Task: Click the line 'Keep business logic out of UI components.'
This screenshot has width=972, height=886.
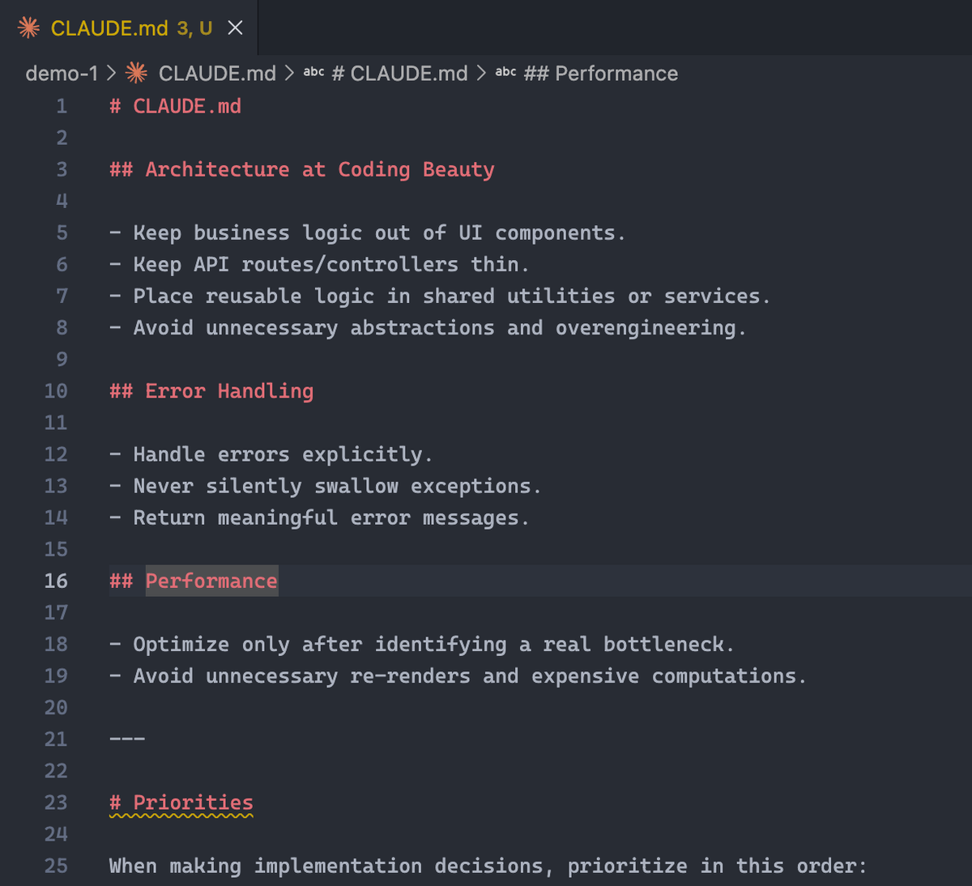Action: (x=368, y=233)
